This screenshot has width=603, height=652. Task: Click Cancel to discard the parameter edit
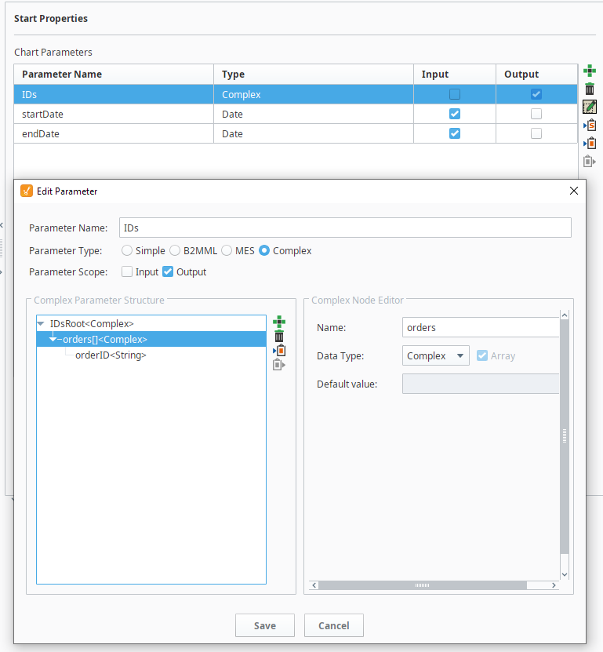[333, 625]
